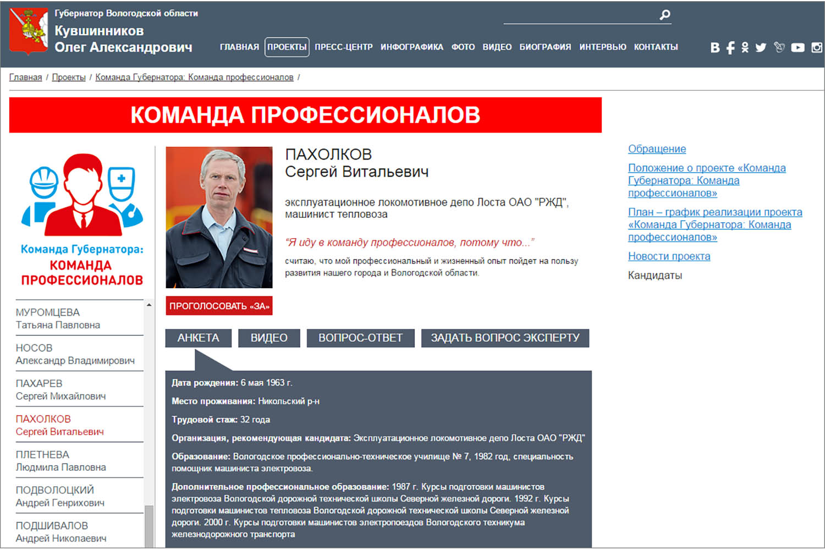
Task: Open the Facebook page icon
Action: [x=730, y=48]
